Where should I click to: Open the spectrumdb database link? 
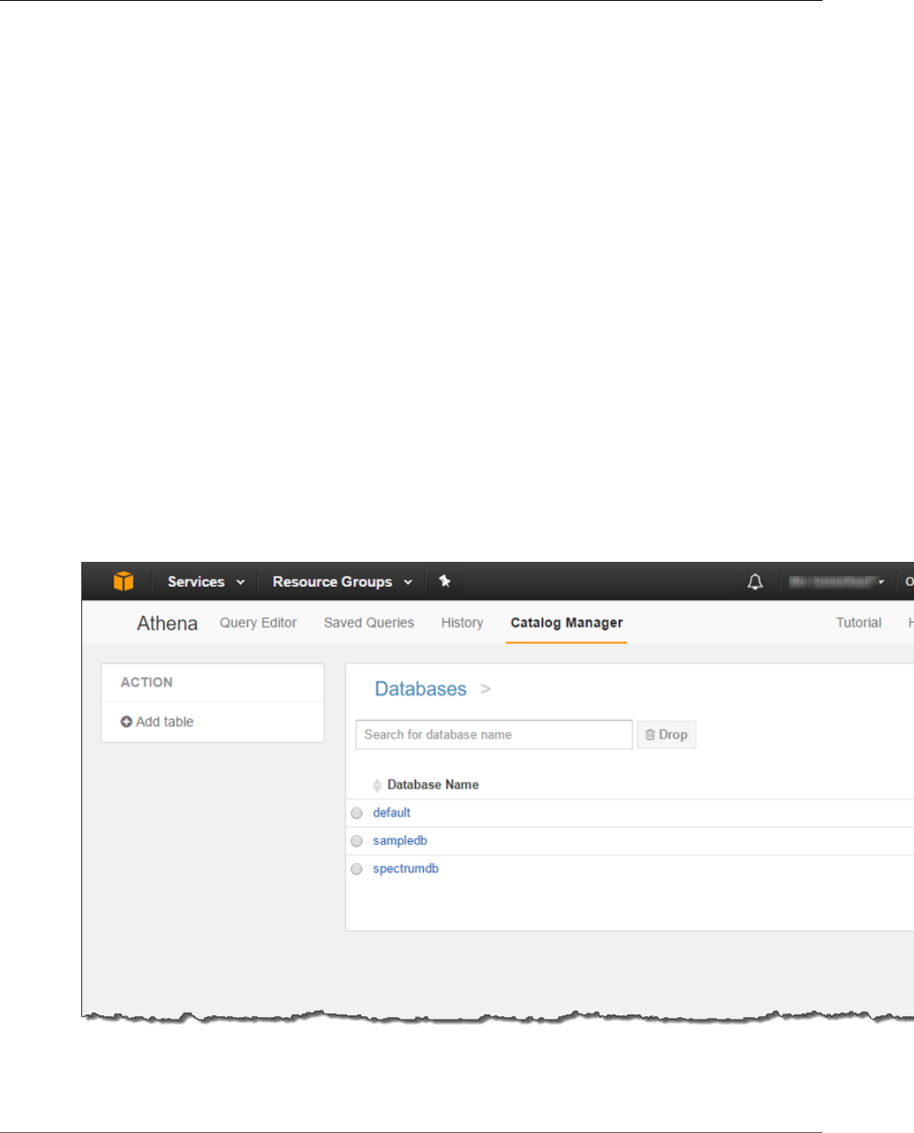click(405, 868)
